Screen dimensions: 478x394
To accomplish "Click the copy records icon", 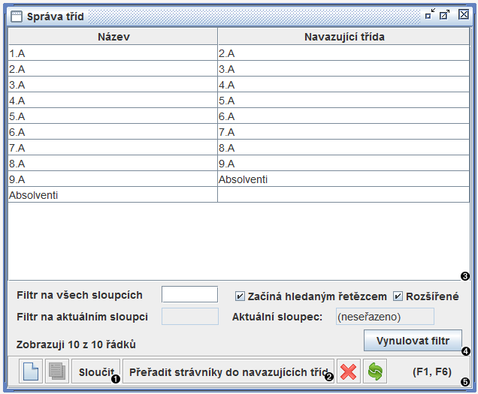I will 56,371.
